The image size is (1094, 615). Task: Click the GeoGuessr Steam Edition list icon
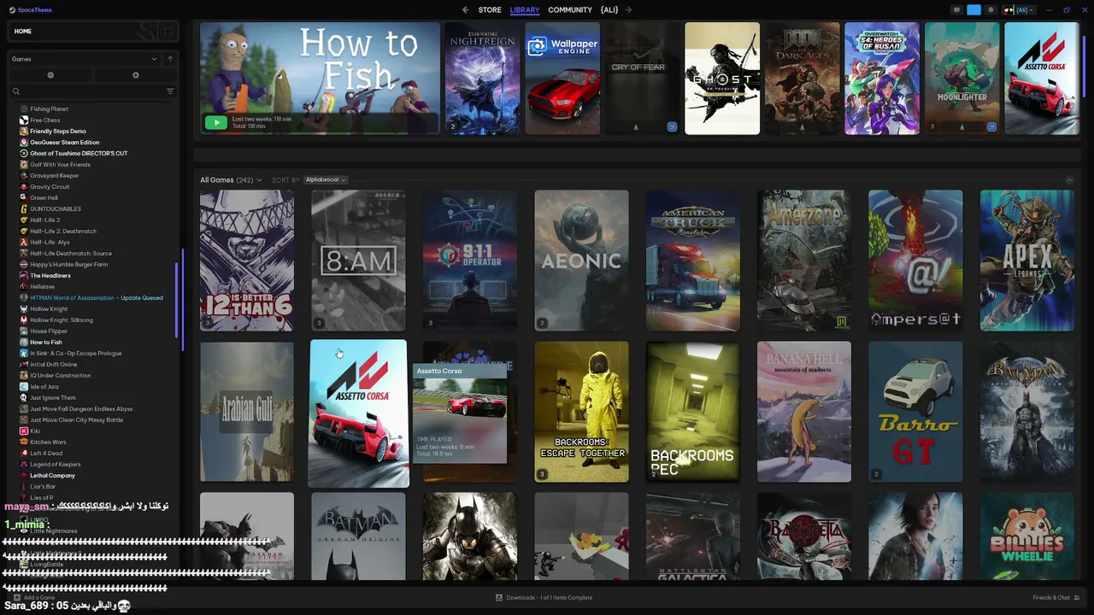click(24, 143)
